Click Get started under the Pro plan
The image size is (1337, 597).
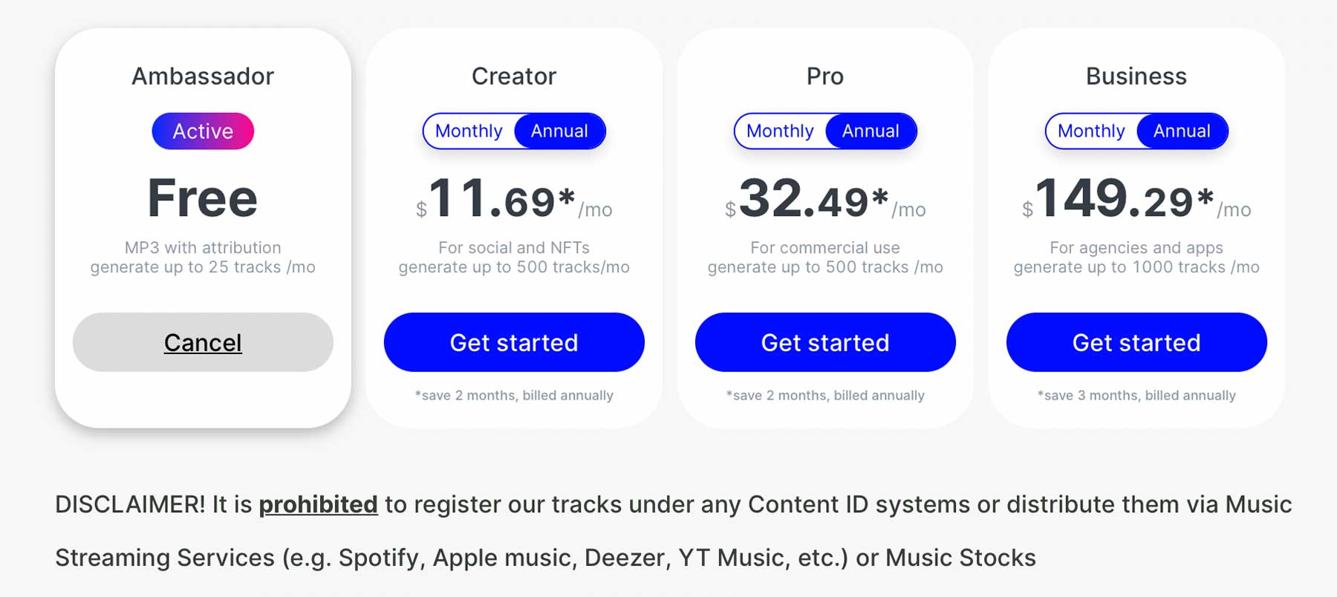point(824,342)
